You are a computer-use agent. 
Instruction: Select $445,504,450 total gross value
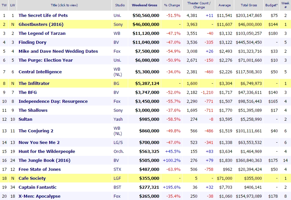click(249, 42)
